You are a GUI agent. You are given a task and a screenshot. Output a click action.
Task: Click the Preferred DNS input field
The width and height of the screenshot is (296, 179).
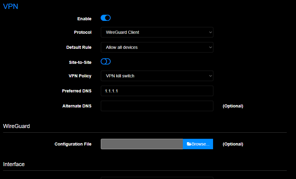pos(157,91)
